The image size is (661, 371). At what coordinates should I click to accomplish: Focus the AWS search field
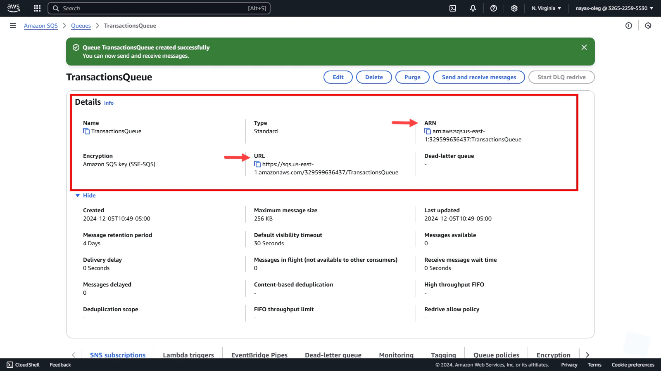pos(159,8)
